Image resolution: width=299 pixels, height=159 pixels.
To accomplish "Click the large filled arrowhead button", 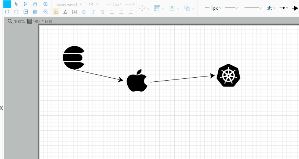I will tap(295, 8).
